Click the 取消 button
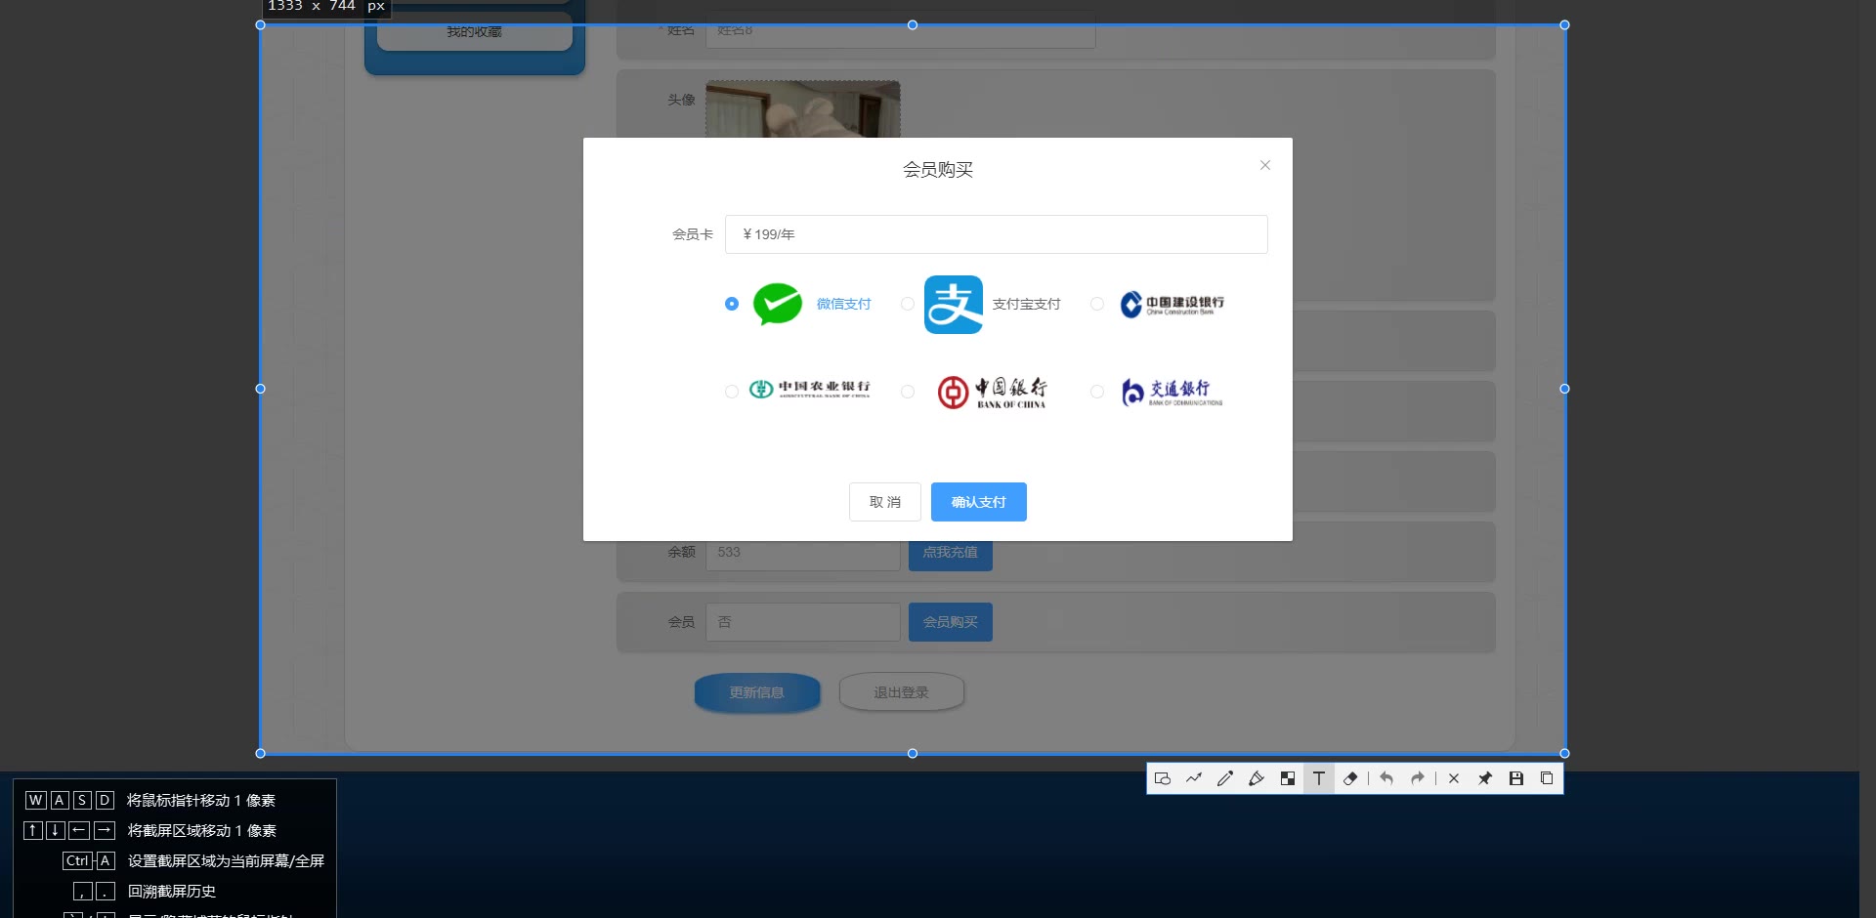This screenshot has width=1876, height=918. click(x=885, y=502)
